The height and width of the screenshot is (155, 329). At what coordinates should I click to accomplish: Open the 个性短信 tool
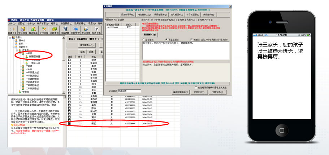[x=43, y=30]
